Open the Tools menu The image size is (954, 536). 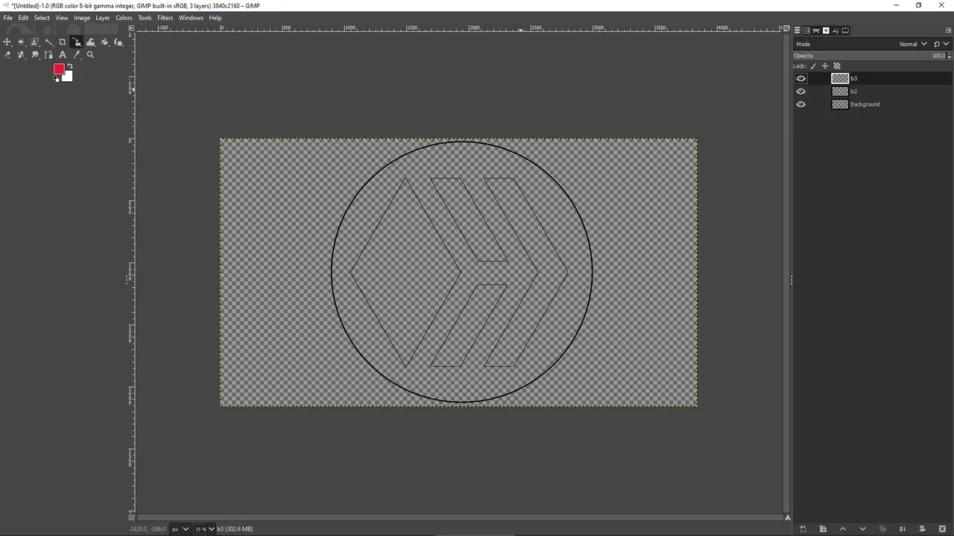tap(145, 18)
